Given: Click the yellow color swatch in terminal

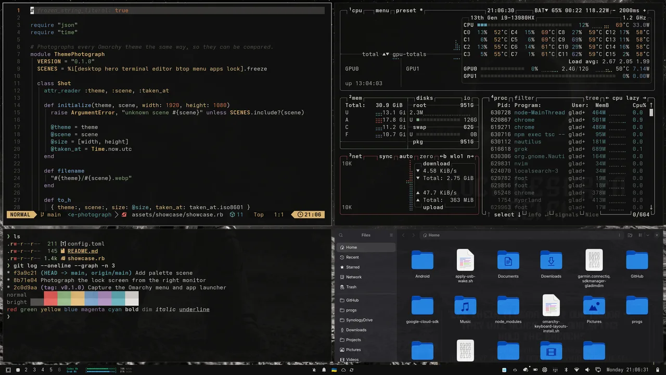Looking at the screenshot, I should click(78, 298).
